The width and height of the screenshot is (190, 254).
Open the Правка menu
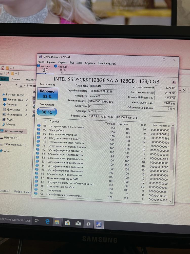coord(51,62)
